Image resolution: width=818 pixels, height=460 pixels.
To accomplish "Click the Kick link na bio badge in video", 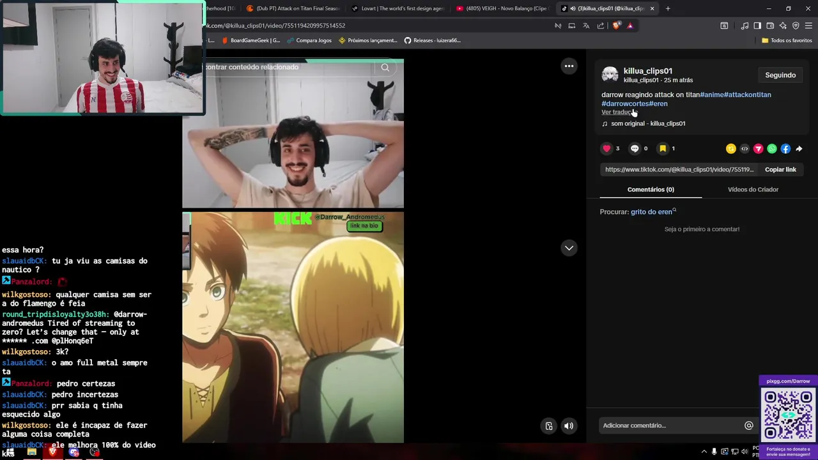I will 364,226.
